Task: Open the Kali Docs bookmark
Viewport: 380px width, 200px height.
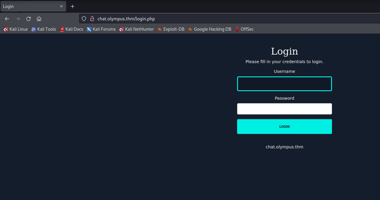Action: coord(71,29)
